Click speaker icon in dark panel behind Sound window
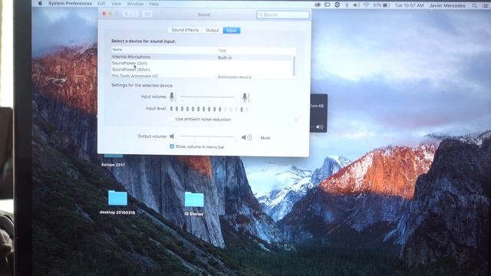This screenshot has width=491, height=276. pos(320,127)
